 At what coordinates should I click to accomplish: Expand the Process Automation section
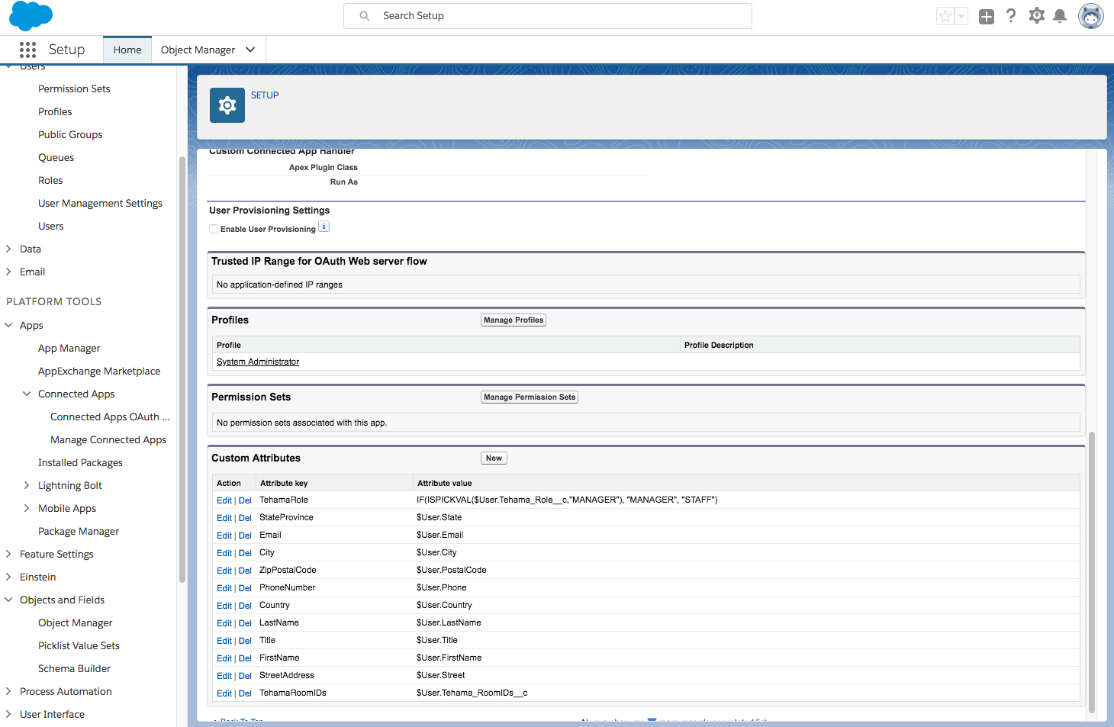(x=8, y=691)
